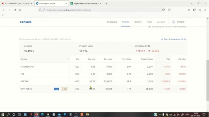Click the Sort option above holdings
Viewport: 209px width, 117px height.
[x=165, y=39]
